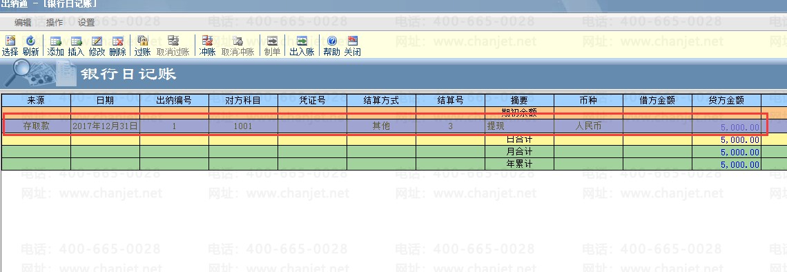
Task: Click the 月合计 row label
Action: click(x=519, y=152)
